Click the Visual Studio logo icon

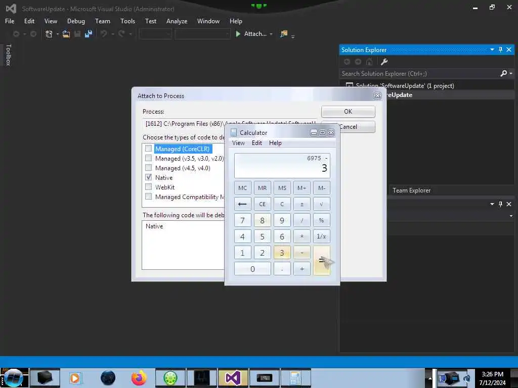coord(11,9)
